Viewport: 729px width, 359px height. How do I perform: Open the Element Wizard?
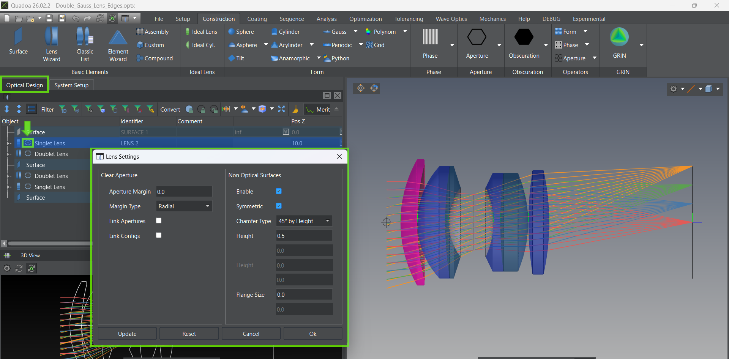pos(118,44)
